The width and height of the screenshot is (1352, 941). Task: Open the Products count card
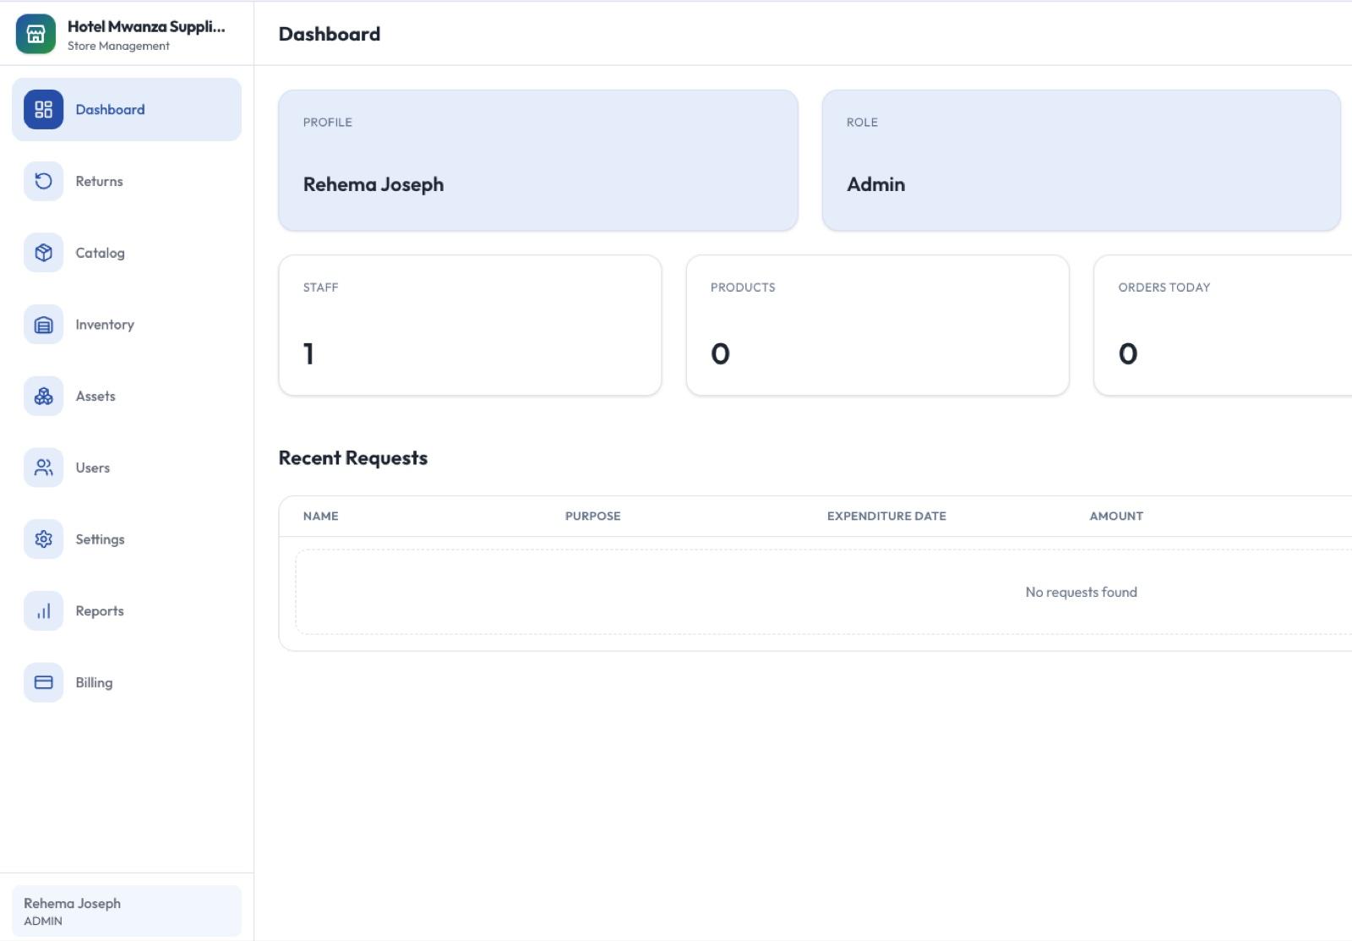point(878,325)
